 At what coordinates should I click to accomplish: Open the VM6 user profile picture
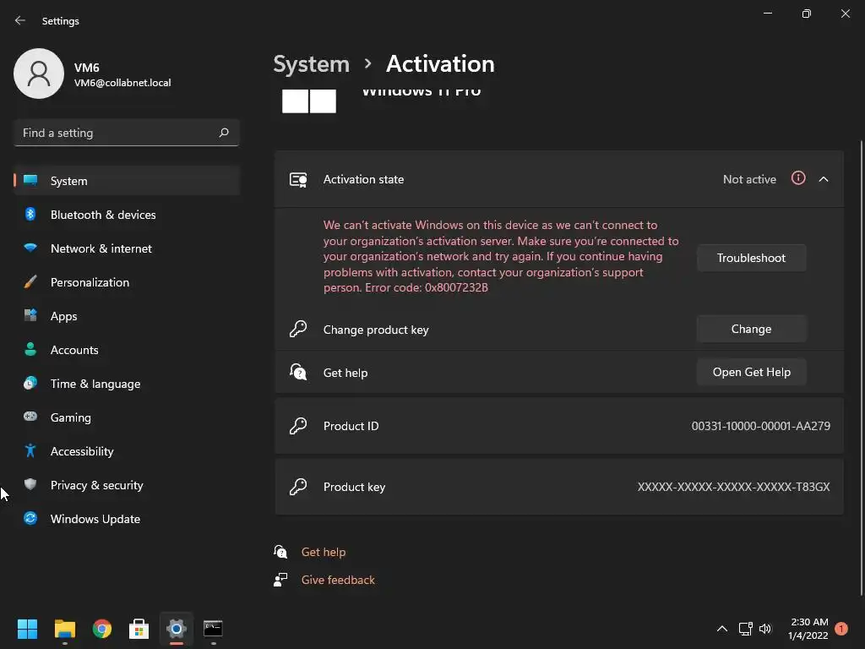click(39, 74)
